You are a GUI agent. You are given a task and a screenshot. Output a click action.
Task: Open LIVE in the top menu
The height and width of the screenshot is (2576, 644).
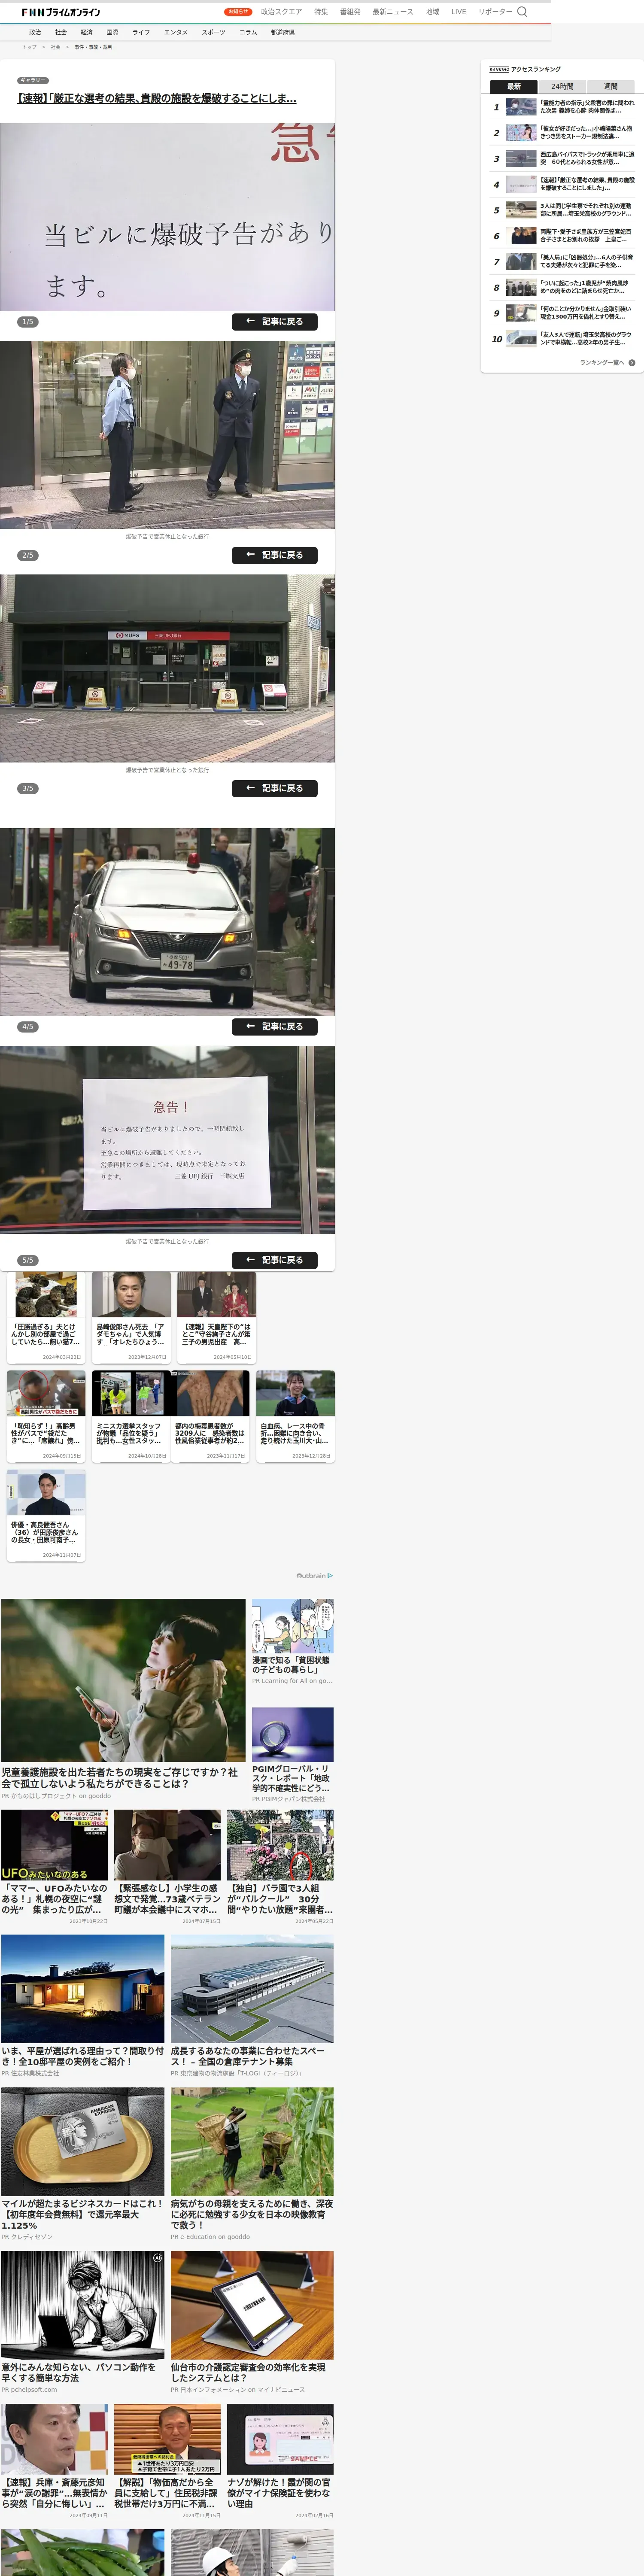[x=458, y=12]
